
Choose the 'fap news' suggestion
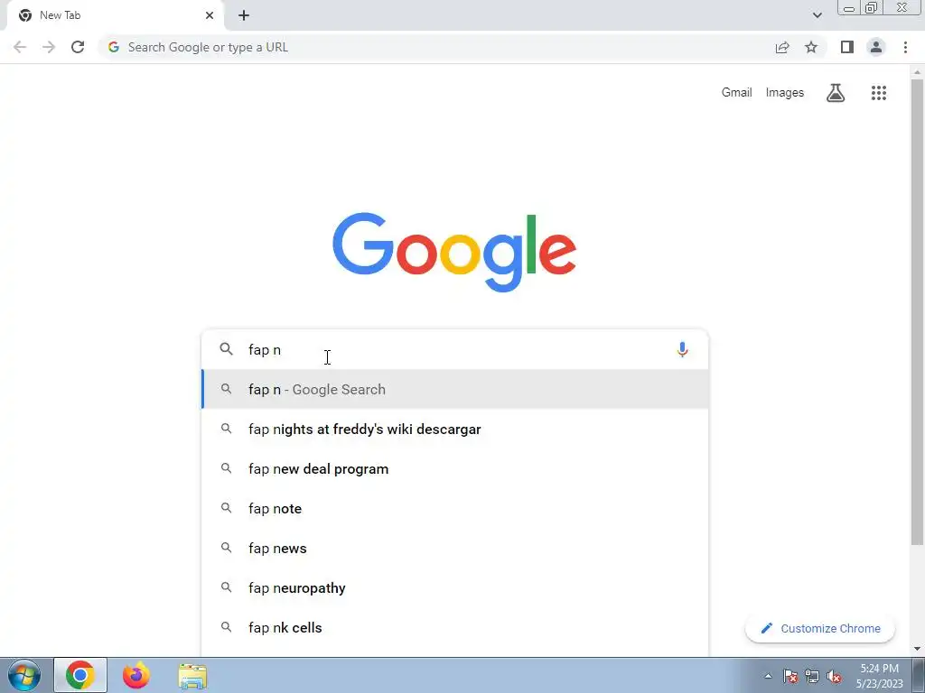pos(455,548)
